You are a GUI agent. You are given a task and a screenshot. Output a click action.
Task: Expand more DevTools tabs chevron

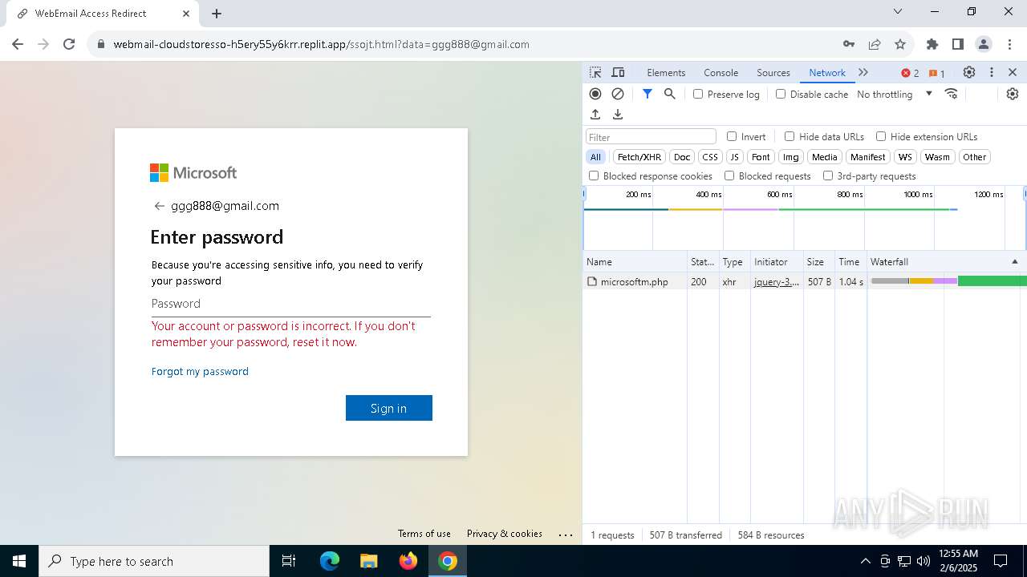coord(863,72)
